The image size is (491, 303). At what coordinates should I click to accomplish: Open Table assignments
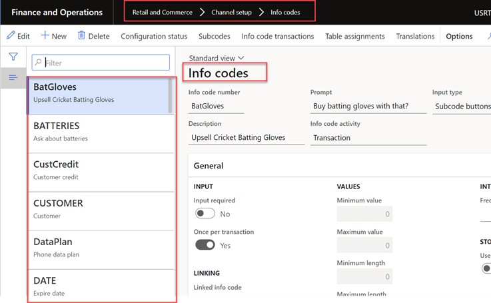(x=355, y=37)
